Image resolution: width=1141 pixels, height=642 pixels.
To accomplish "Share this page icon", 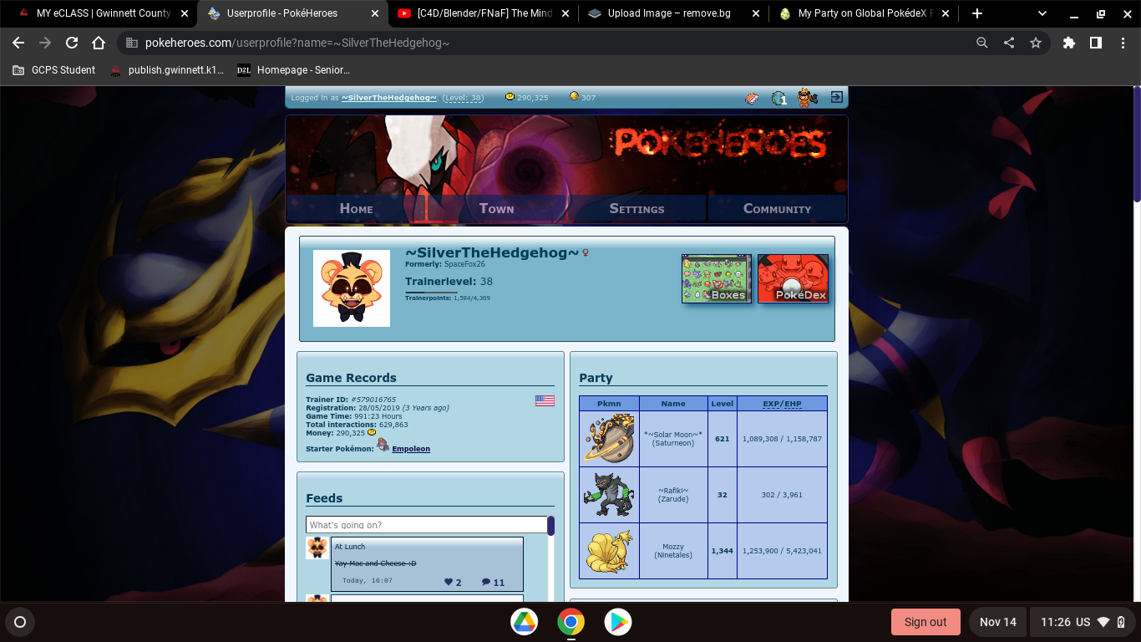I will tap(1009, 43).
